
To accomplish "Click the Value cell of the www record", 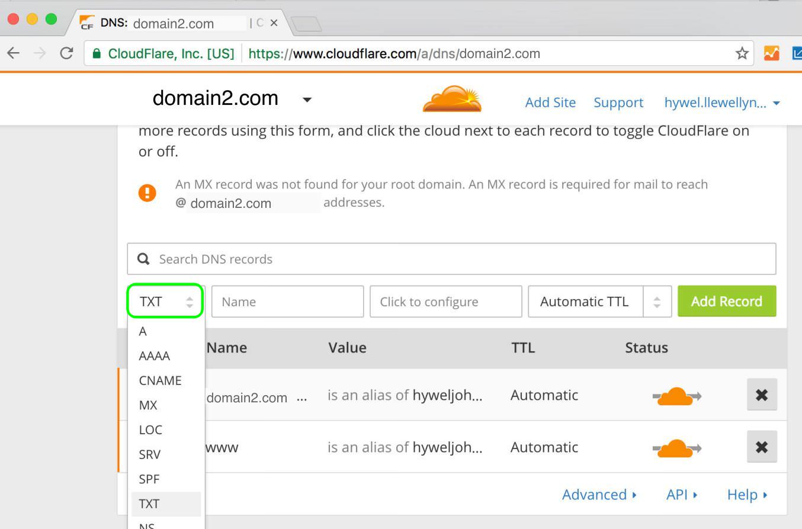I will [x=405, y=447].
